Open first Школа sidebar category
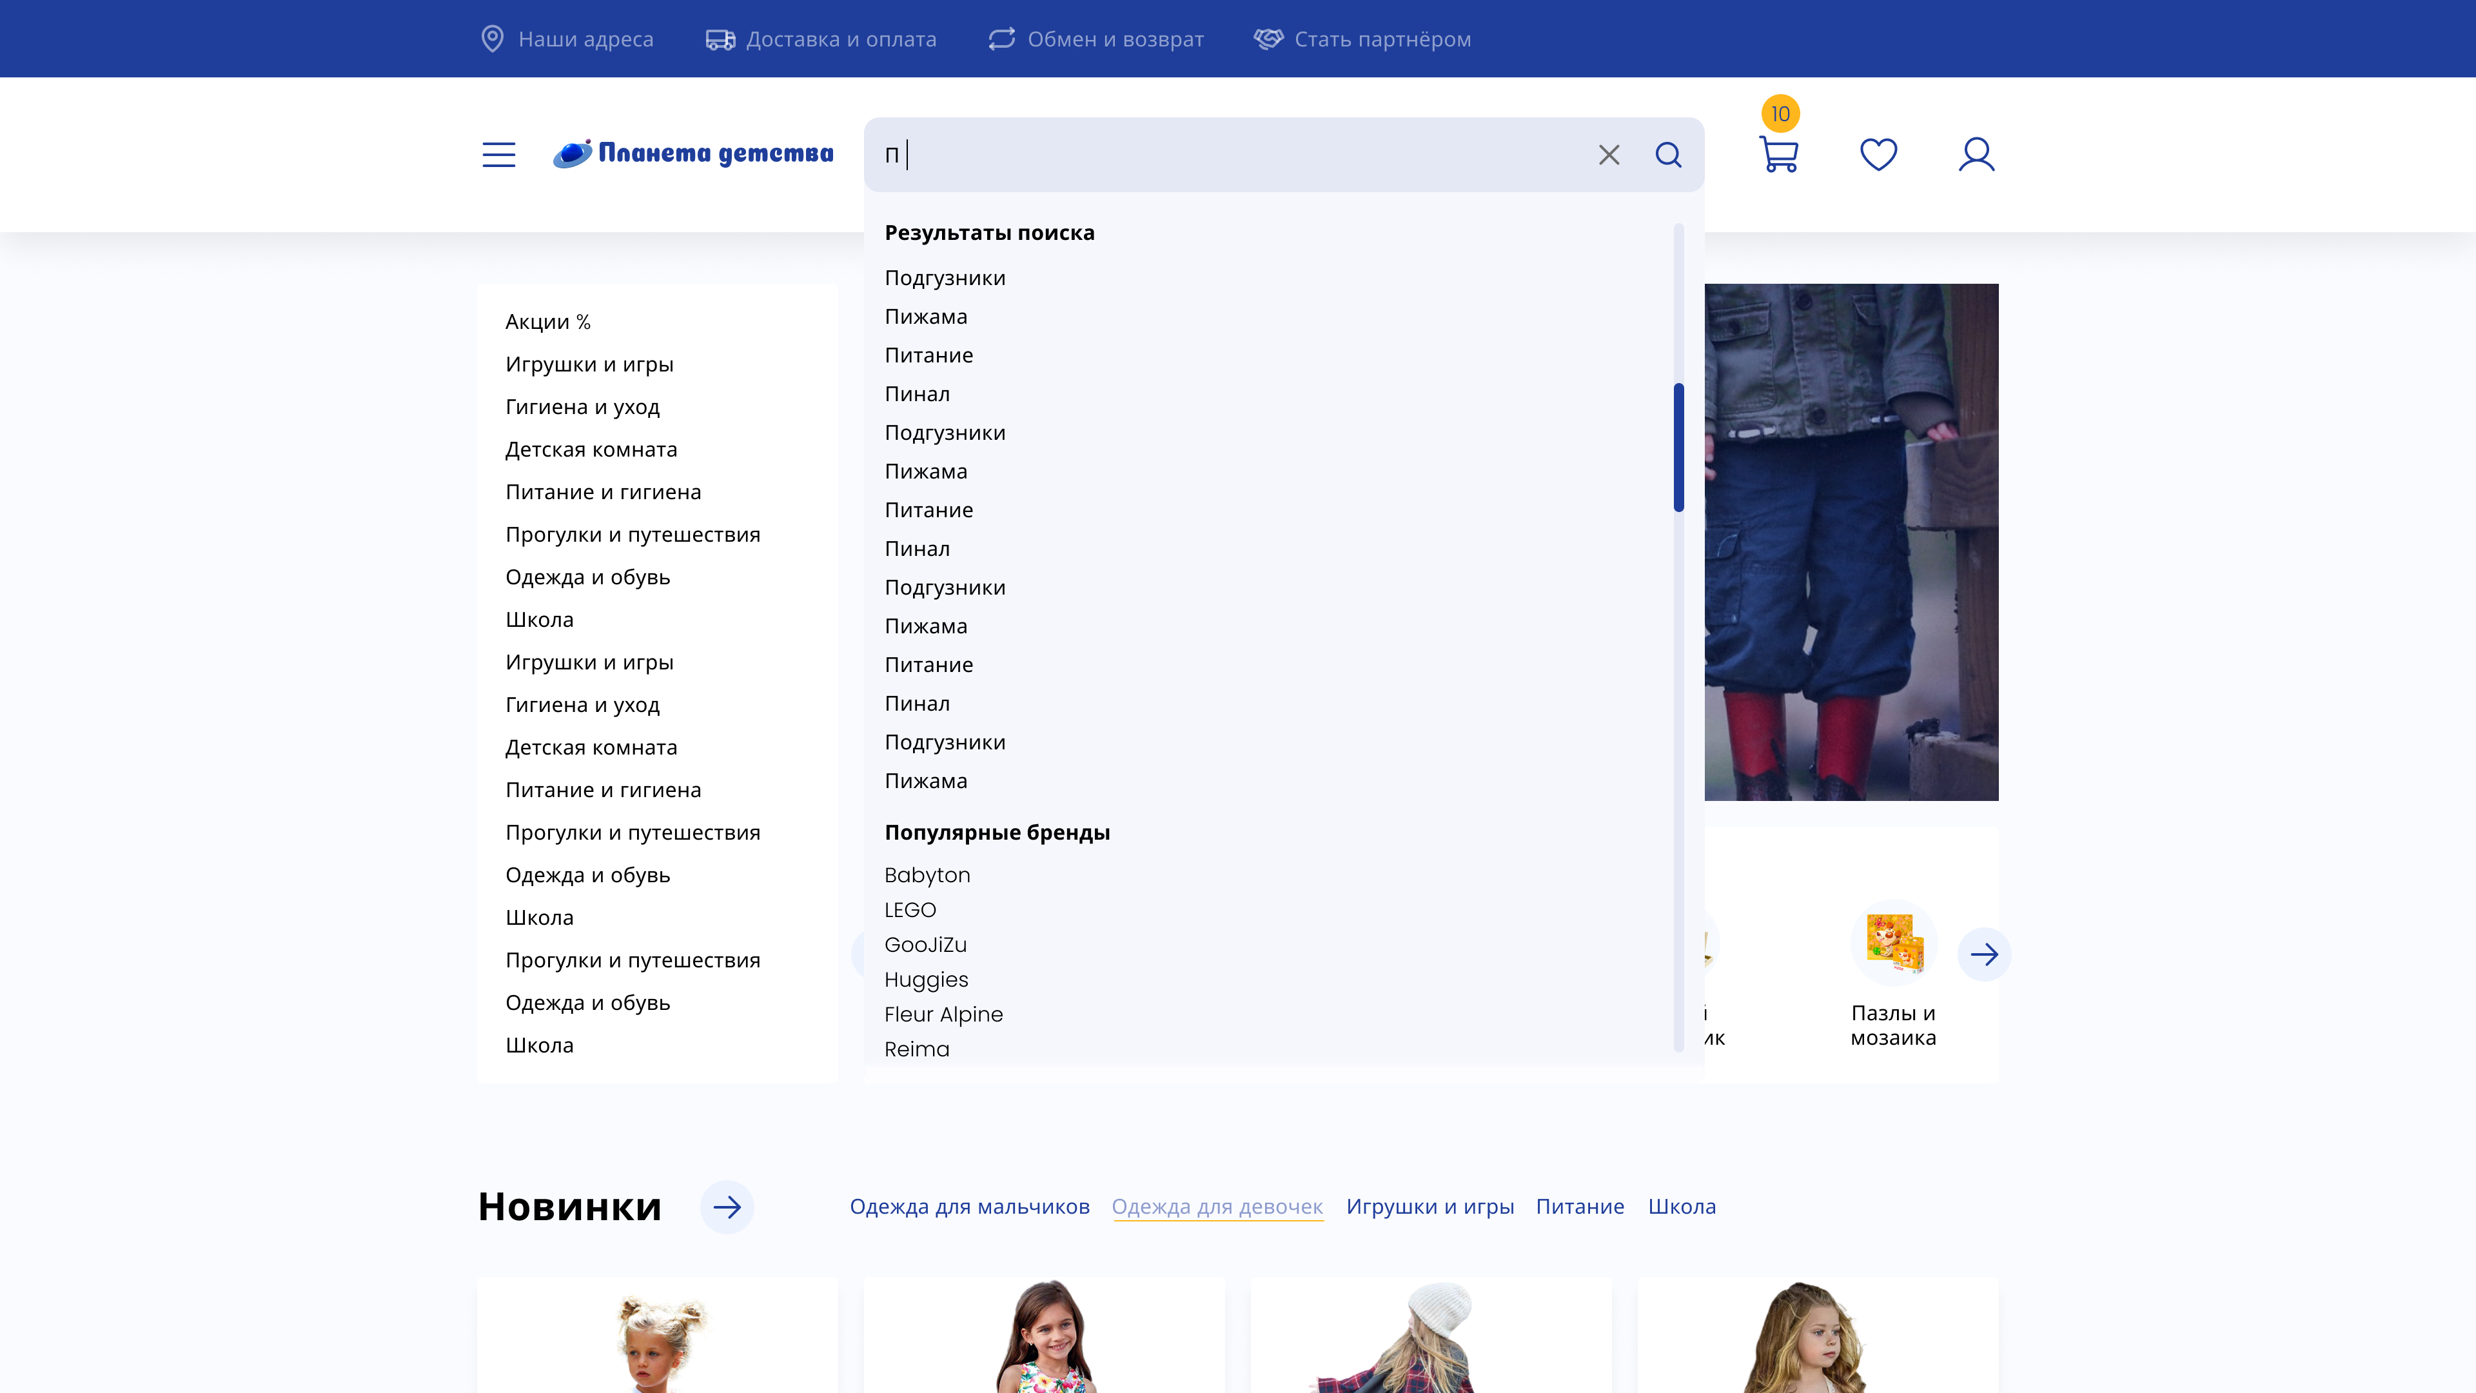Viewport: 2476px width, 1393px height. point(539,619)
